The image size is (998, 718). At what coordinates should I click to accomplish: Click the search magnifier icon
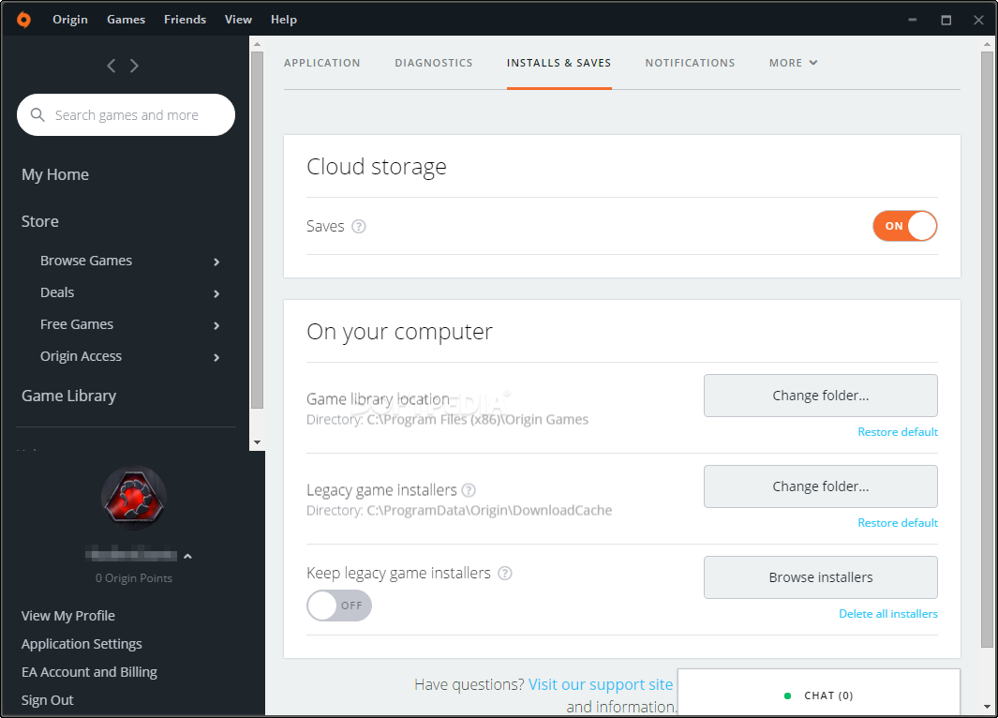[37, 114]
